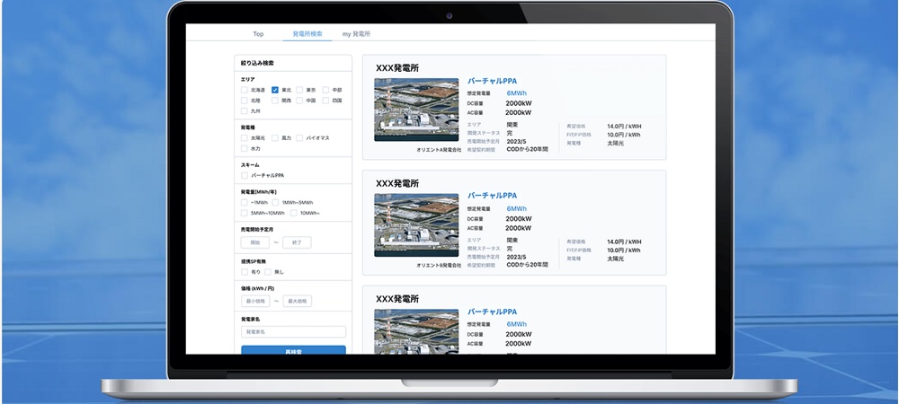The height and width of the screenshot is (404, 899).
Task: Click バーチャルPPA link in second plant card
Action: click(492, 196)
